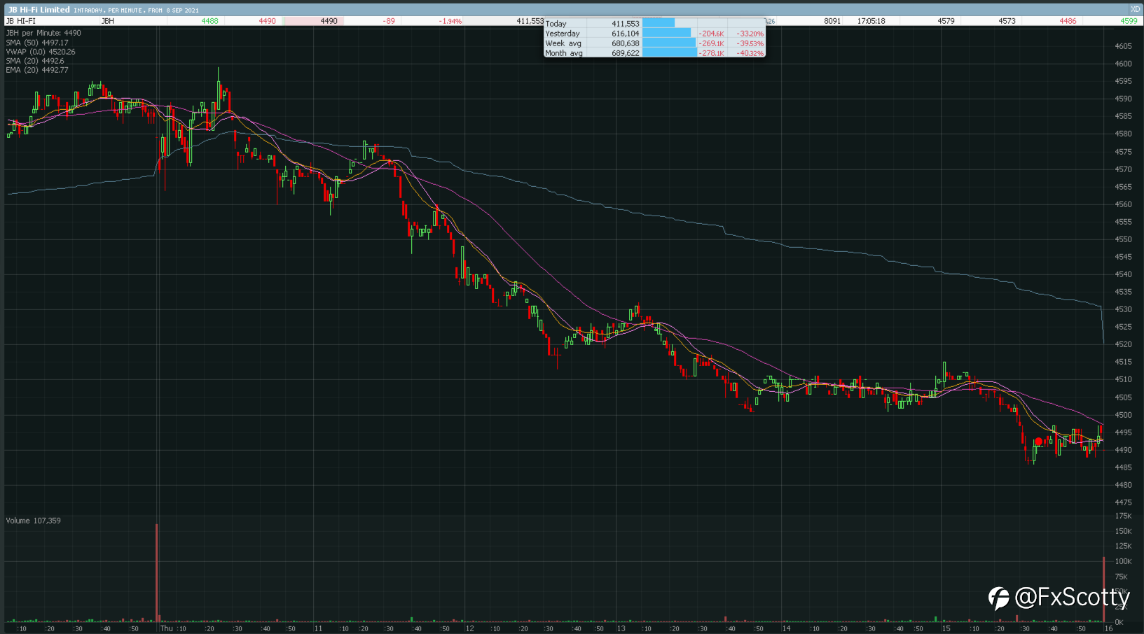Click the SMA (20) 4492.6 legend entry
This screenshot has width=1144, height=634.
(x=35, y=61)
